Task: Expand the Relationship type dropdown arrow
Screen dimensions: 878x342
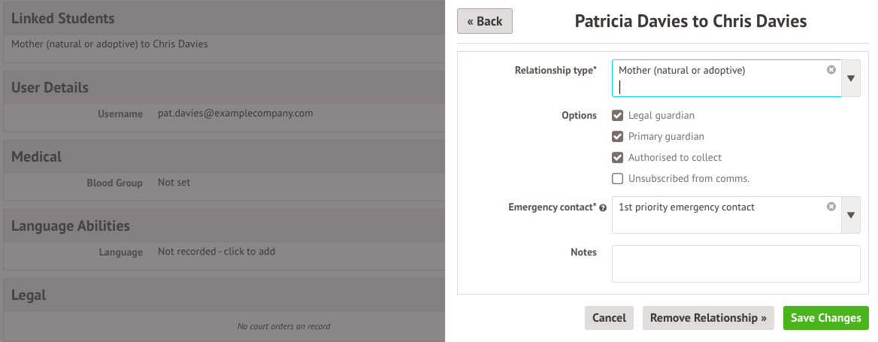Action: pos(851,78)
